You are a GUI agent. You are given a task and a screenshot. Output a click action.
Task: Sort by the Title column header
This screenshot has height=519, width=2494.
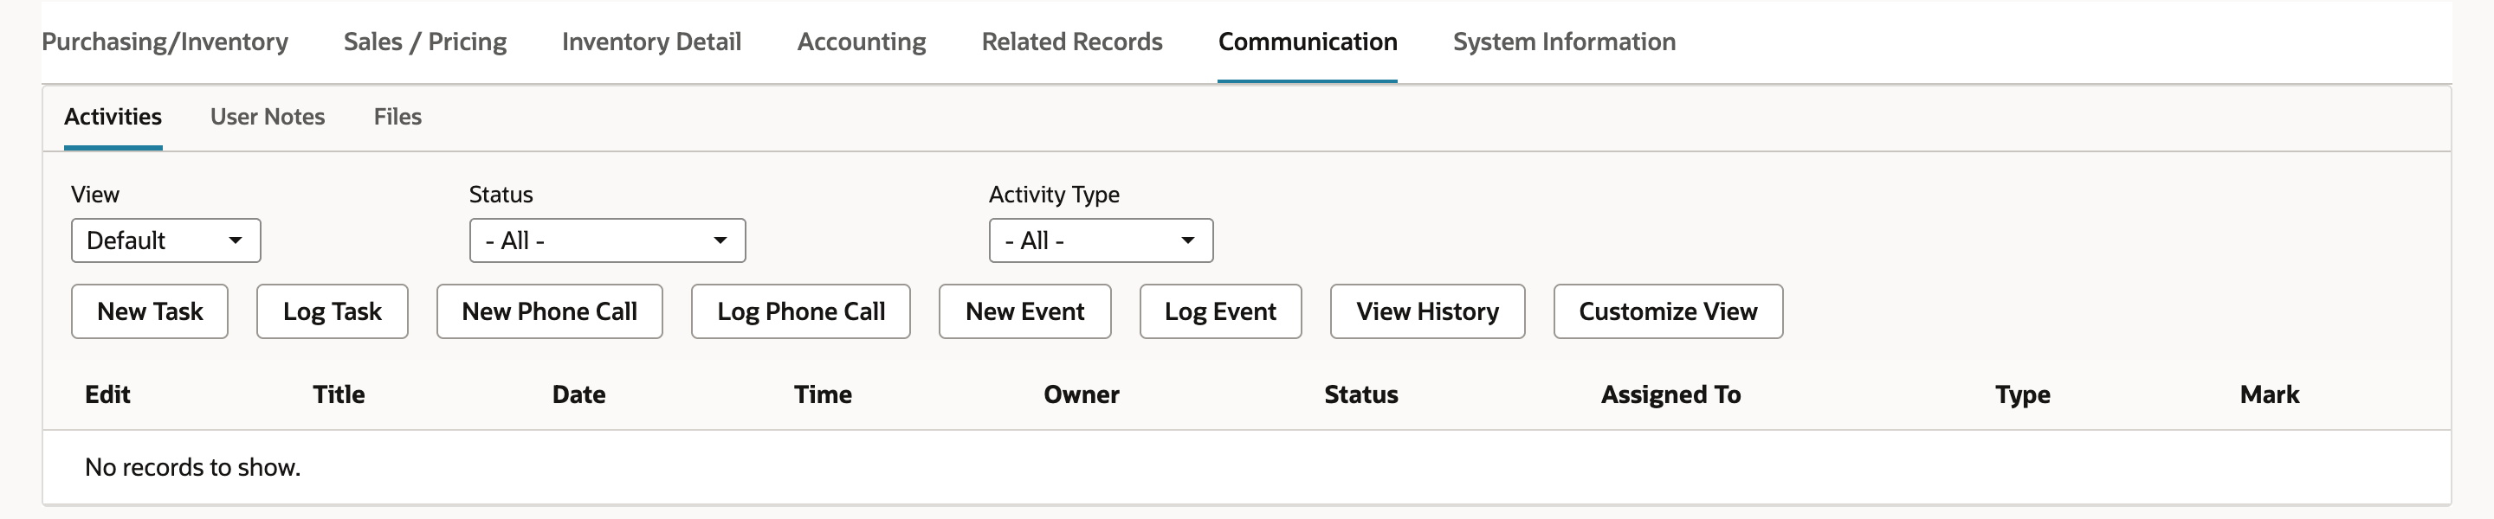(339, 394)
